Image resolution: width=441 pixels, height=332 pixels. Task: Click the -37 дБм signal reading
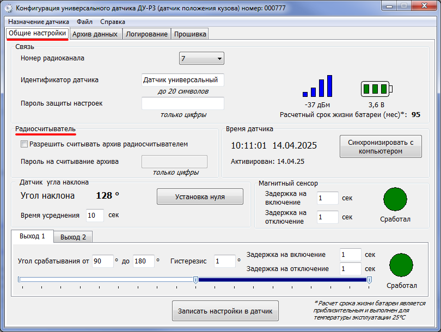[317, 105]
